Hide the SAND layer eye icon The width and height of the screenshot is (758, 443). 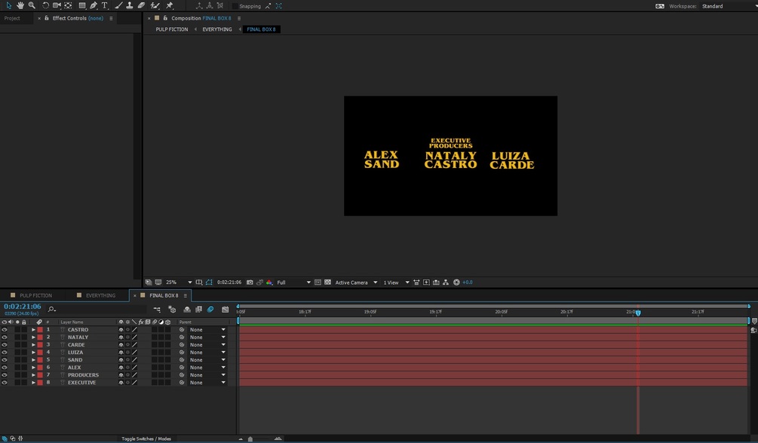coord(5,360)
